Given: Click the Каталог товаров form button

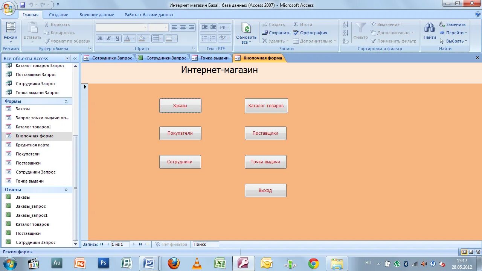Looking at the screenshot, I should [x=266, y=106].
